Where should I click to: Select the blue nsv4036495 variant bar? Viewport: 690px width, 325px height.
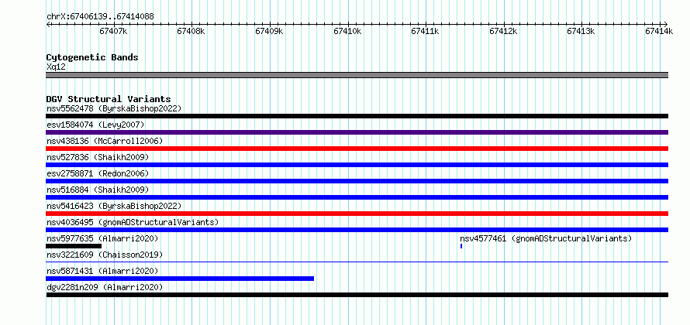pos(357,230)
